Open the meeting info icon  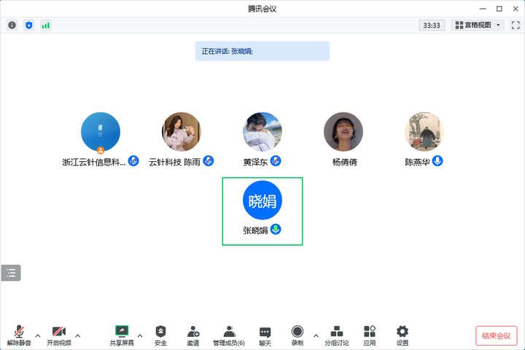[12, 25]
